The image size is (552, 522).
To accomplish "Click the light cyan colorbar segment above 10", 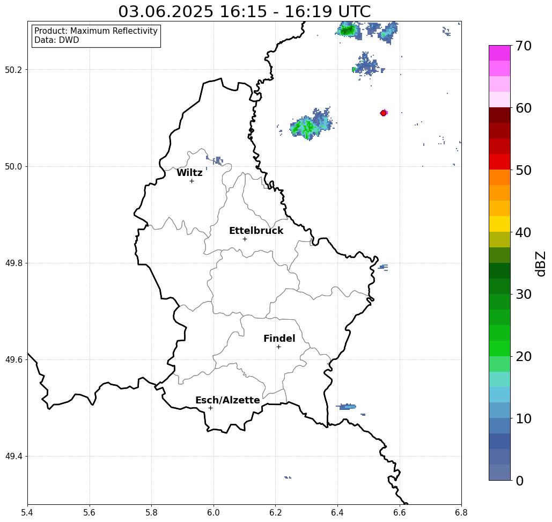I will [499, 394].
